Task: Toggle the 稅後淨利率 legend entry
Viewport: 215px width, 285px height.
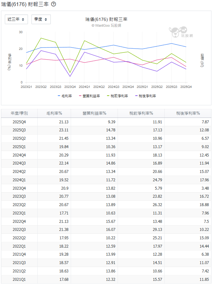Action: tap(145, 96)
